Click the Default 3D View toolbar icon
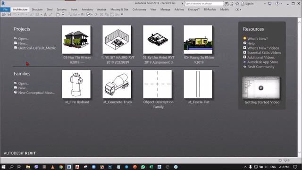 (75, 15)
